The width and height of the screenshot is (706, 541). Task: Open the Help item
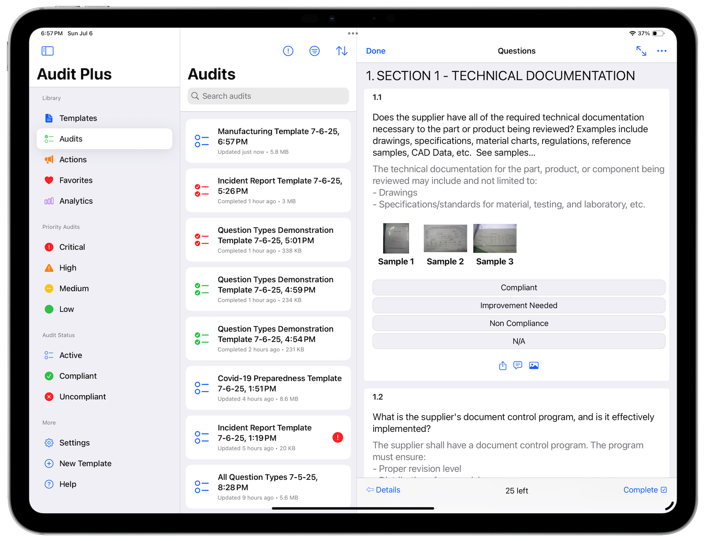click(x=104, y=484)
